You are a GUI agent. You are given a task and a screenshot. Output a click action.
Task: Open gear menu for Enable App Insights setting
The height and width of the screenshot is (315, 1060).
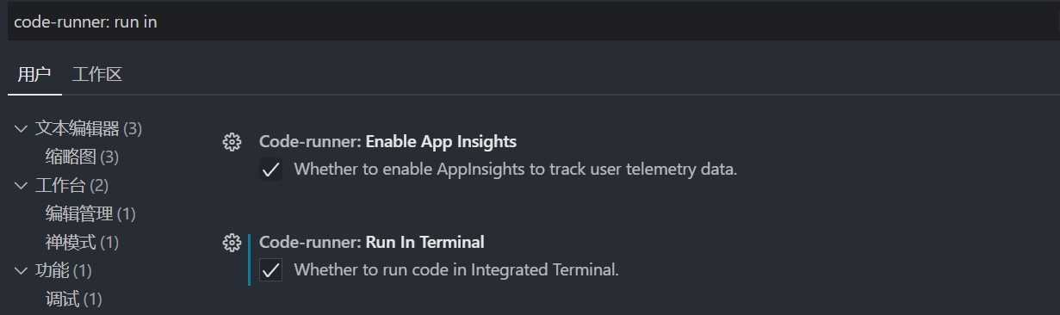[232, 142]
